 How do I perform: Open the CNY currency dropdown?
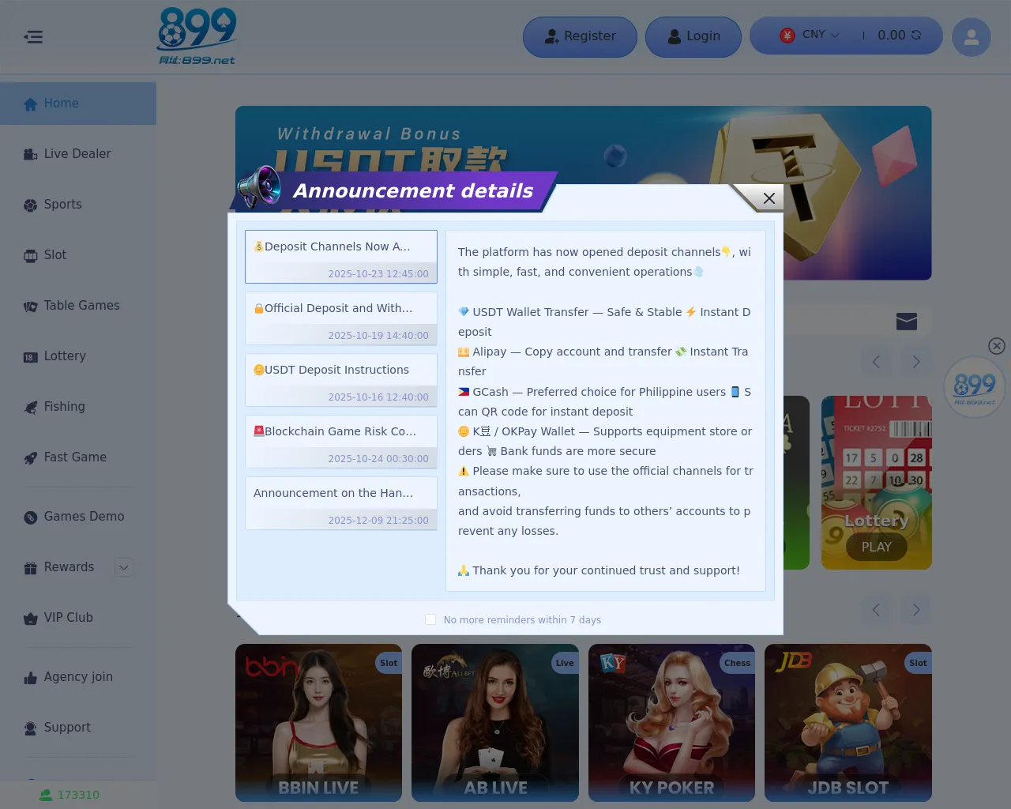coord(810,35)
